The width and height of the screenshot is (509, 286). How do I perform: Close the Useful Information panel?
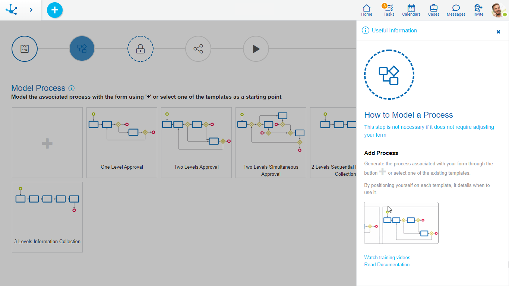tap(498, 32)
